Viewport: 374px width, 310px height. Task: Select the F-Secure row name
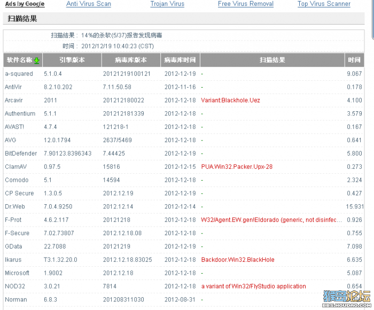(x=17, y=233)
